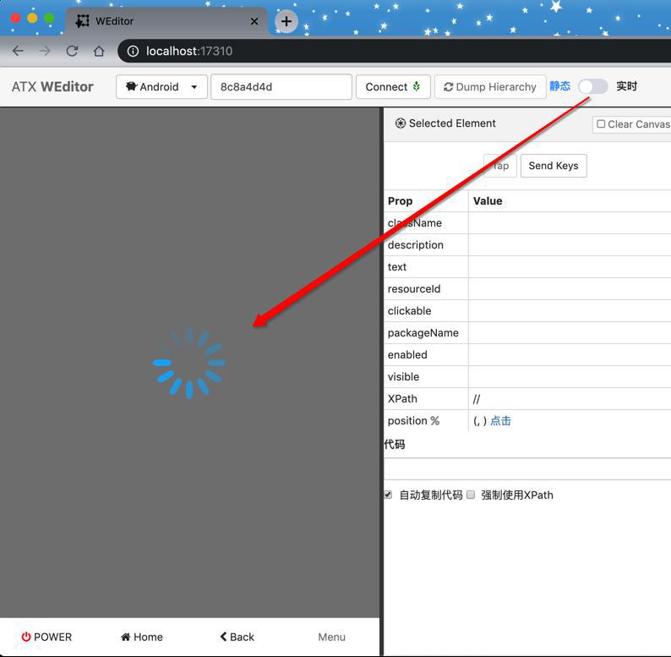This screenshot has width=671, height=657.
Task: Click the Tap button
Action: [499, 166]
